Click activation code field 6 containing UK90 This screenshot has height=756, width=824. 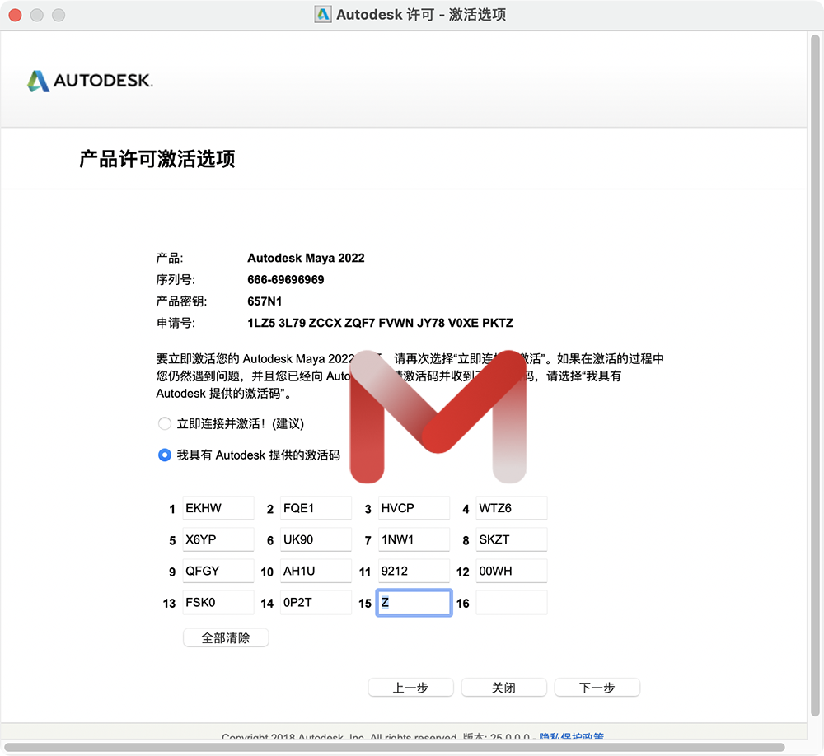tap(316, 539)
